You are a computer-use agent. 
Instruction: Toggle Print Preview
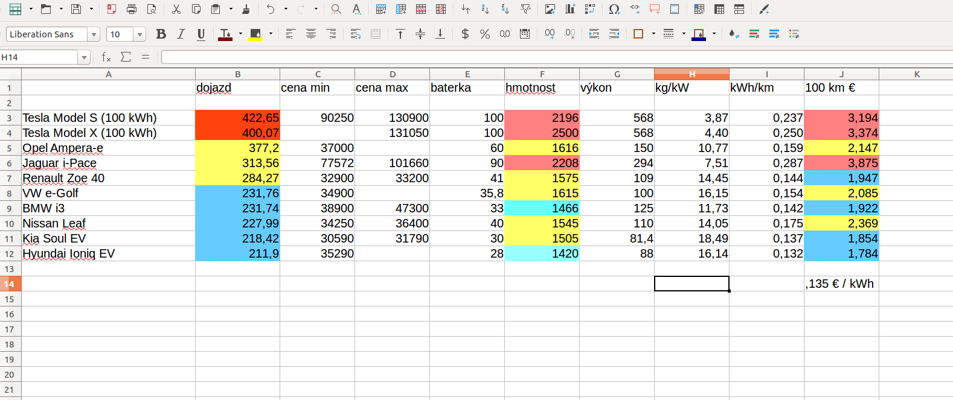(152, 9)
